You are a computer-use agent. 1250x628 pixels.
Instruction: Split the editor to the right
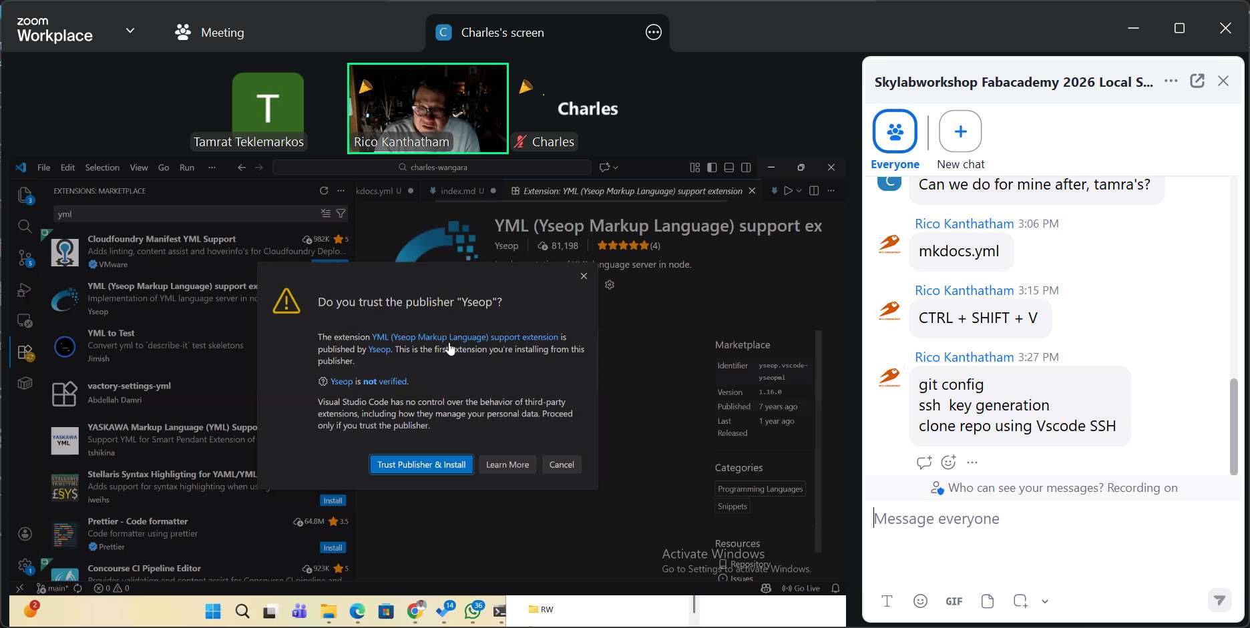pos(814,191)
